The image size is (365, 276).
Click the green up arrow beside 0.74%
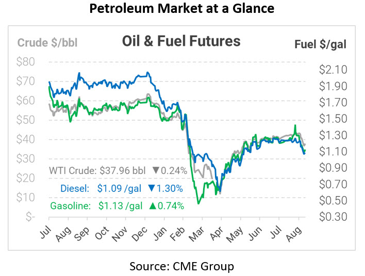point(153,206)
